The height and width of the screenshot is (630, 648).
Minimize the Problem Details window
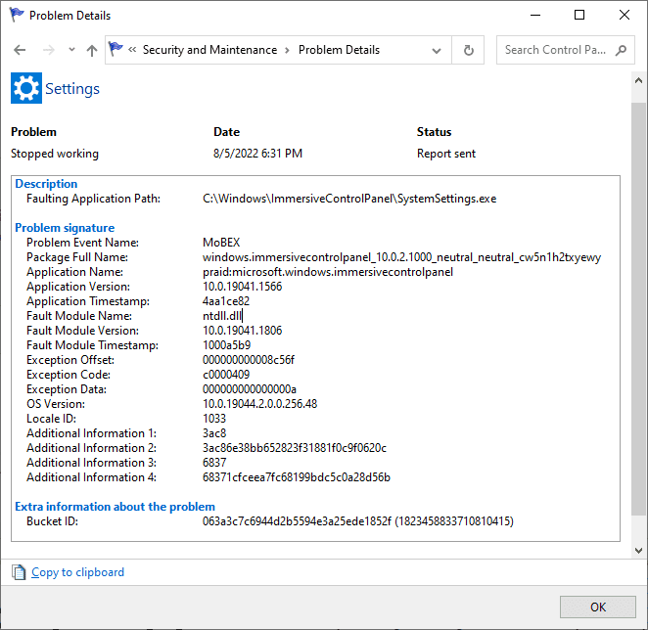535,16
